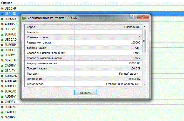
Task: Click the red down arrow beside AUDUSD
Action: pos(2,24)
